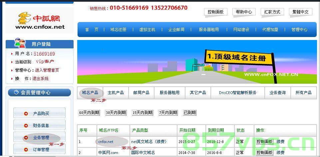Click arrow icon beside 会员管理中心 header
320x157 pixels.
tap(16, 92)
